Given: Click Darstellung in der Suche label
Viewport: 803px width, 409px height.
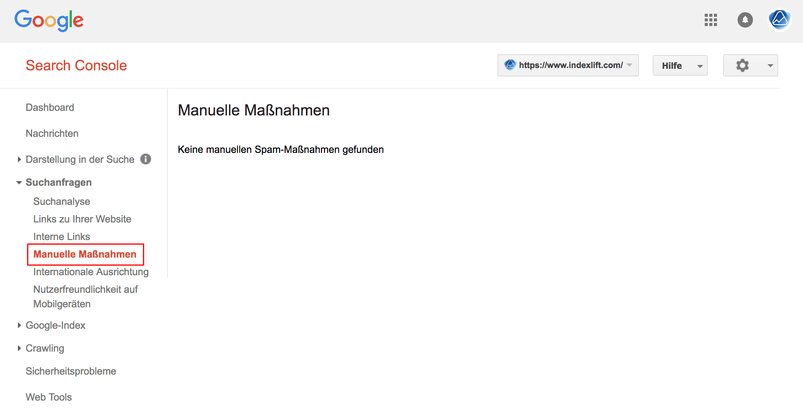Looking at the screenshot, I should (x=80, y=159).
